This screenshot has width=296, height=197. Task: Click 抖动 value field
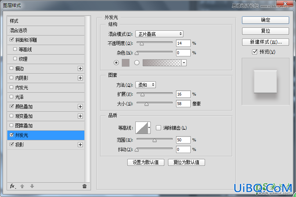coord(183,149)
